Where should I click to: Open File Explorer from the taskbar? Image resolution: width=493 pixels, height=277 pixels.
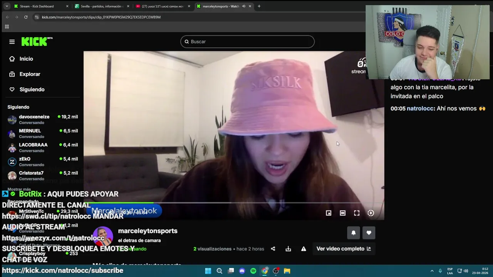287,271
